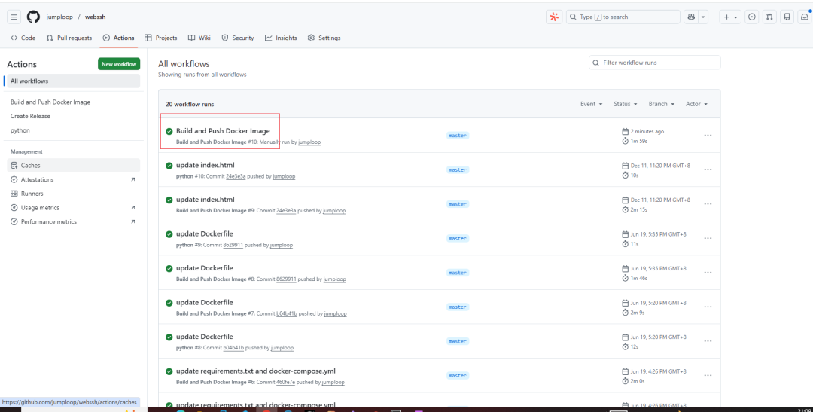The height and width of the screenshot is (412, 813).
Task: Expand the Branch filter dropdown
Action: pyautogui.click(x=662, y=104)
